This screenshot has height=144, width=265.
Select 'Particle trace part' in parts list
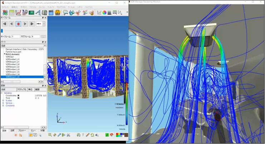(14, 52)
